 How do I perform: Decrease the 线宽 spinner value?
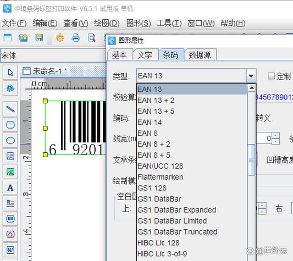[275, 141]
